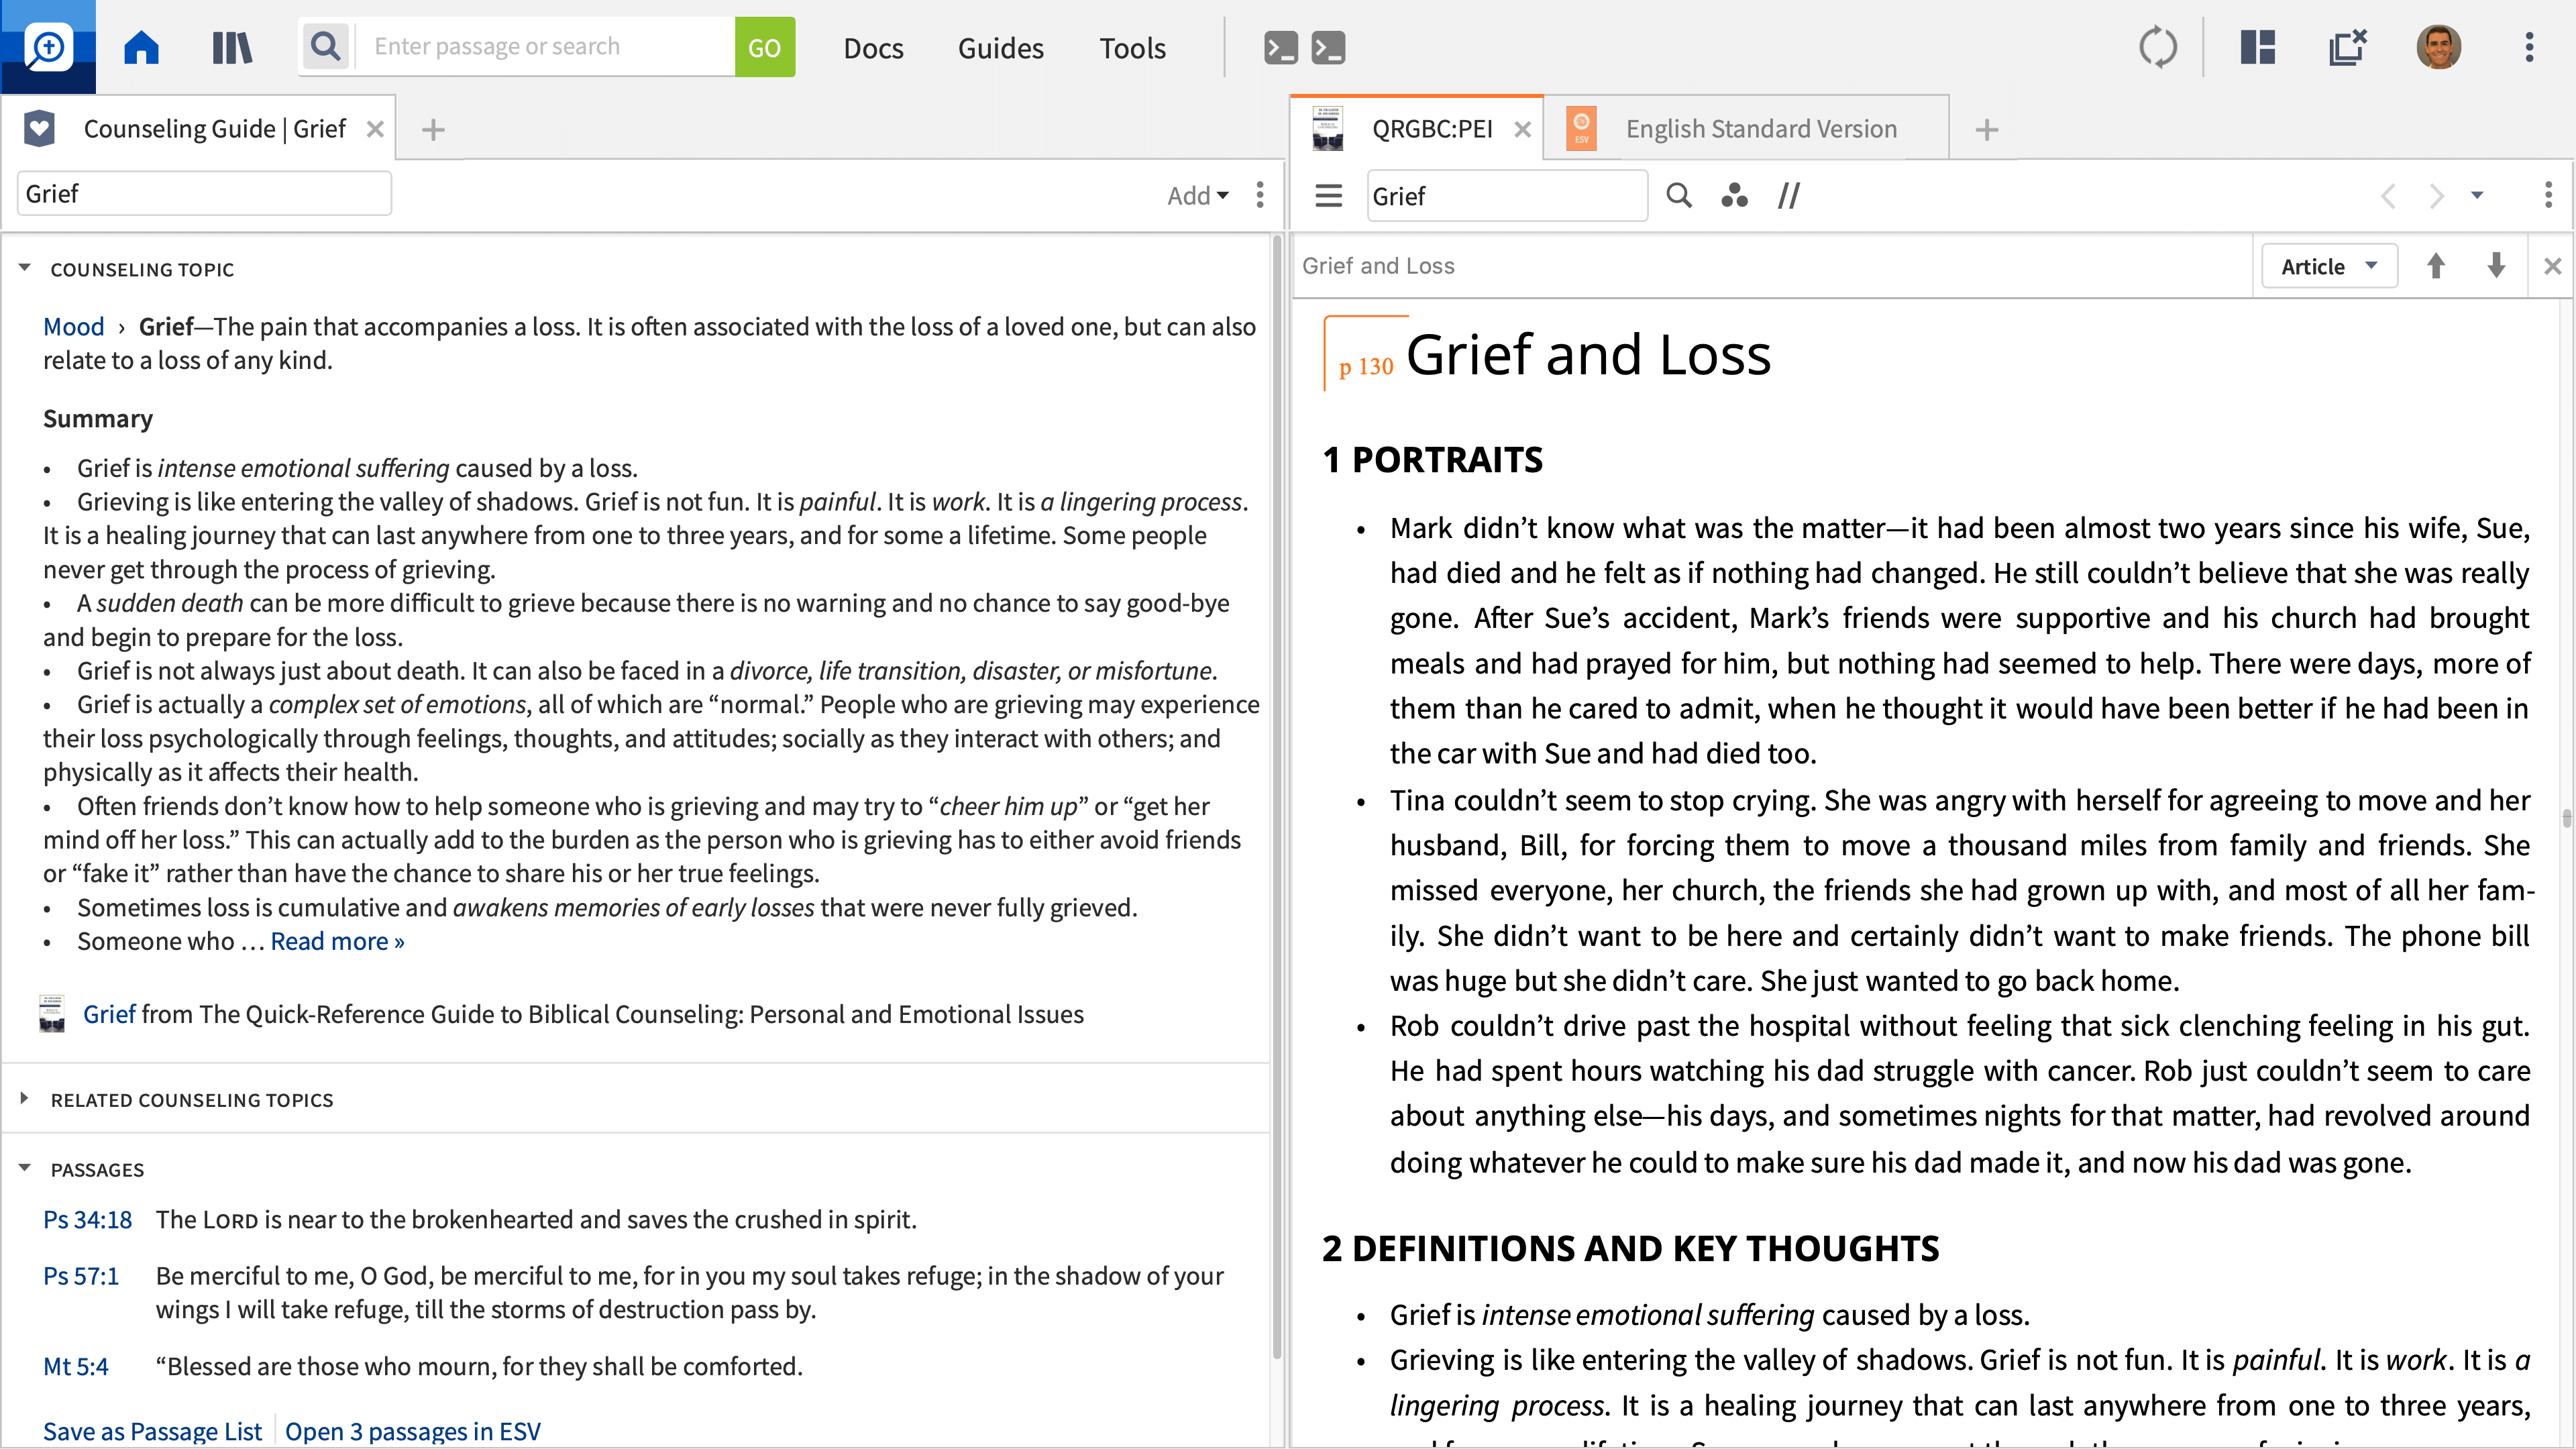Click the passage or search input box
2576x1449 pixels.
545,47
